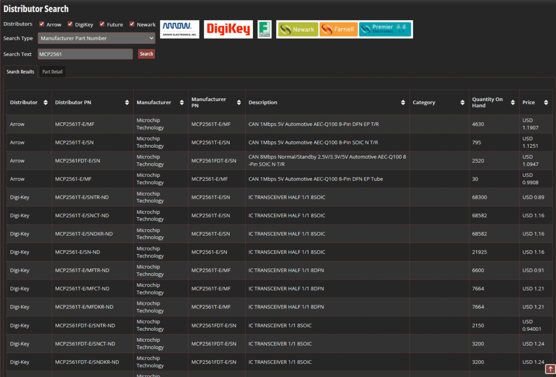Click the Arrow Electronics logo
The height and width of the screenshot is (377, 556).
(x=179, y=29)
